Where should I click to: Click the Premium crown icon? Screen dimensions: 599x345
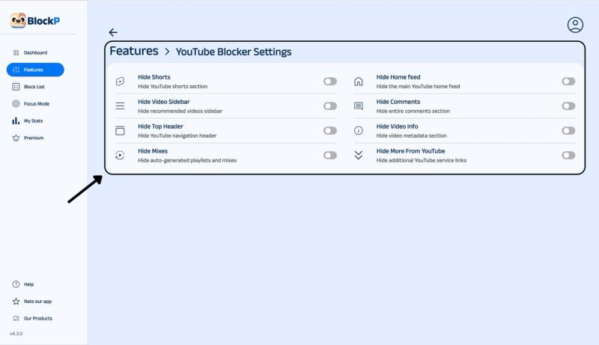pos(16,138)
